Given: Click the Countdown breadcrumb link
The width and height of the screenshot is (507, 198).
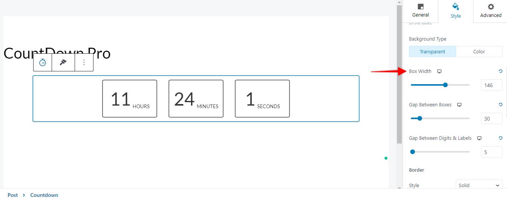Looking at the screenshot, I should click(44, 195).
